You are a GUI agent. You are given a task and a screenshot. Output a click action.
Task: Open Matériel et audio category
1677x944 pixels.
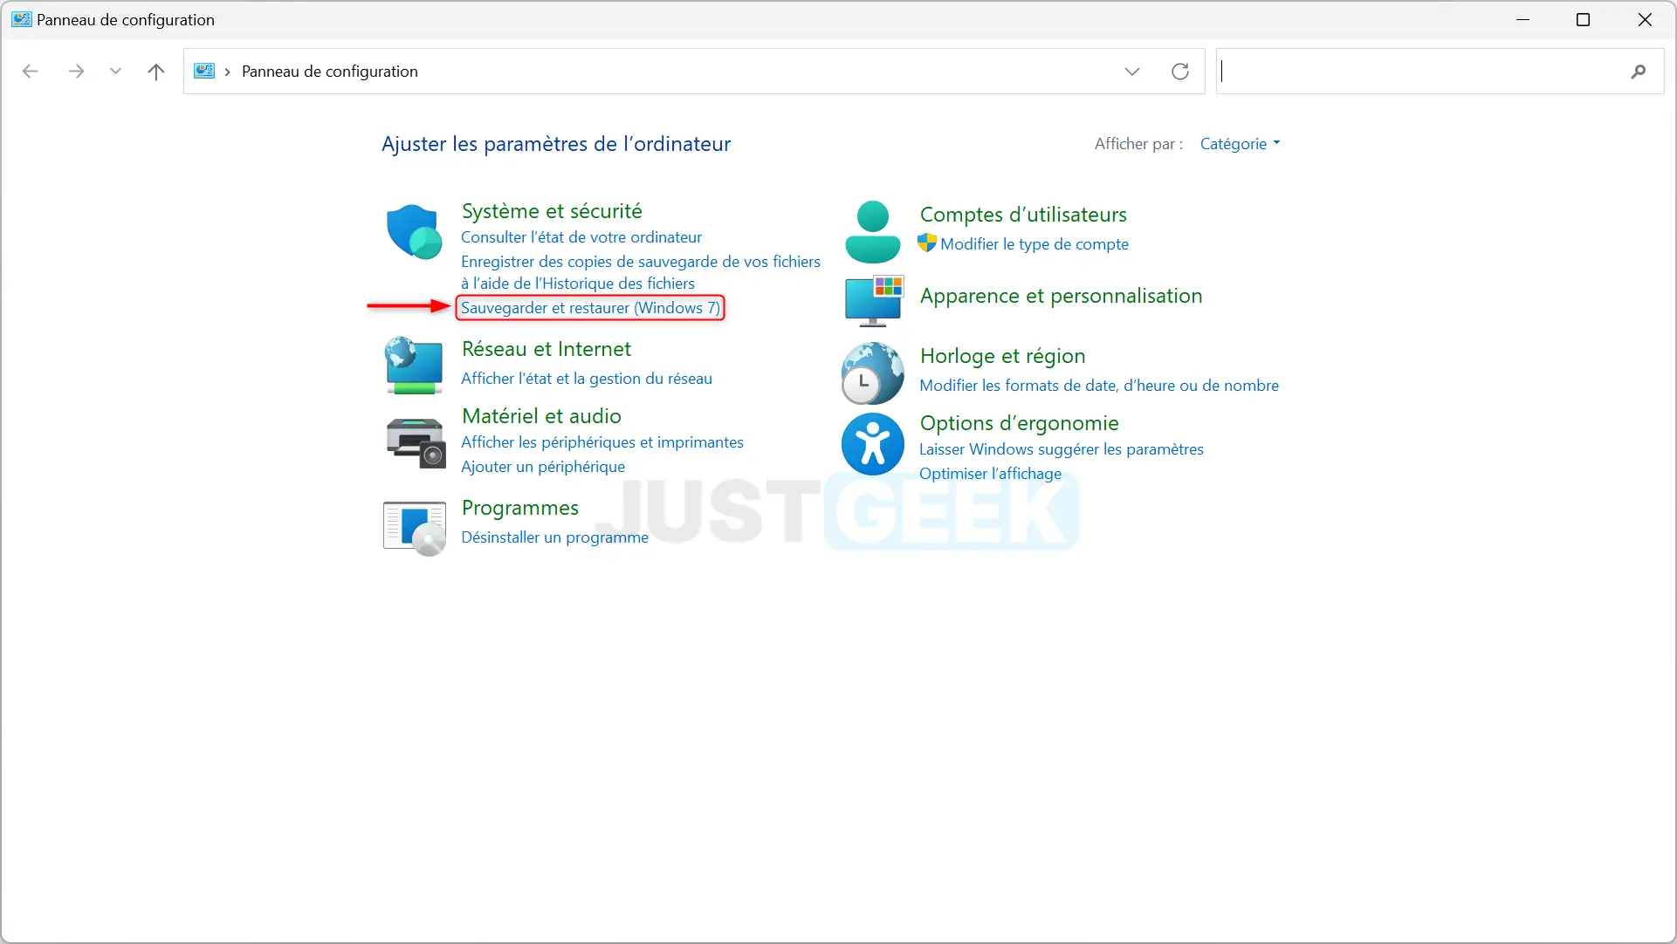pyautogui.click(x=541, y=416)
